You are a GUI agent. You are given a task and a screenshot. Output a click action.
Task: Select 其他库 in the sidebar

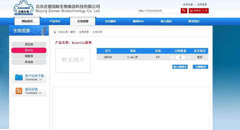click(29, 62)
